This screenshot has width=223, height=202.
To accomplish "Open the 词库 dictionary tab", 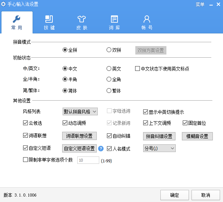I will click(114, 22).
